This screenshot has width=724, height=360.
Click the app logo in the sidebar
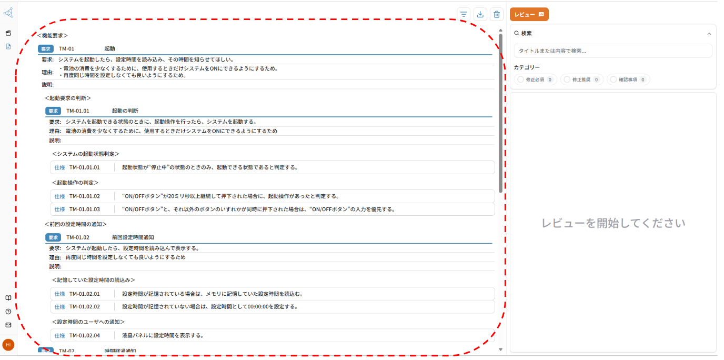[x=8, y=12]
